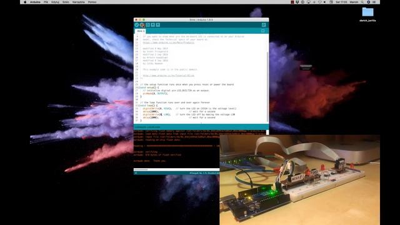Click the webcam video overlay of the Arduino board
Viewport: 400px width, 225px height.
pyautogui.click(x=300, y=180)
